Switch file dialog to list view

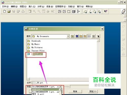[x=89, y=36]
